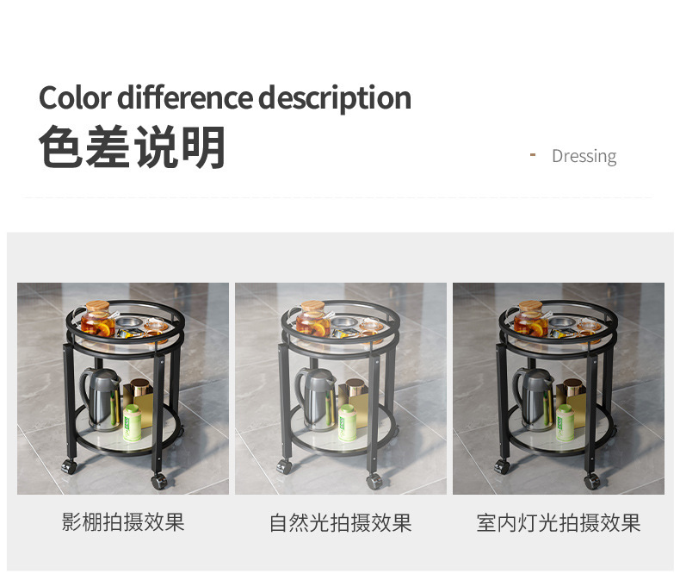Click the 影棚拍摄效果 caption
The width and height of the screenshot is (680, 580).
[123, 521]
